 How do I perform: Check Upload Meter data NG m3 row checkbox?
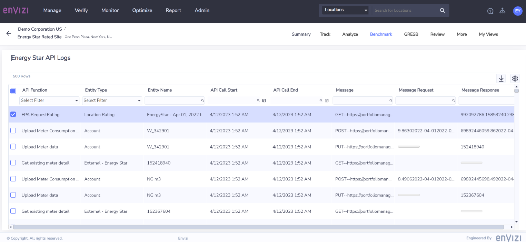[13, 195]
